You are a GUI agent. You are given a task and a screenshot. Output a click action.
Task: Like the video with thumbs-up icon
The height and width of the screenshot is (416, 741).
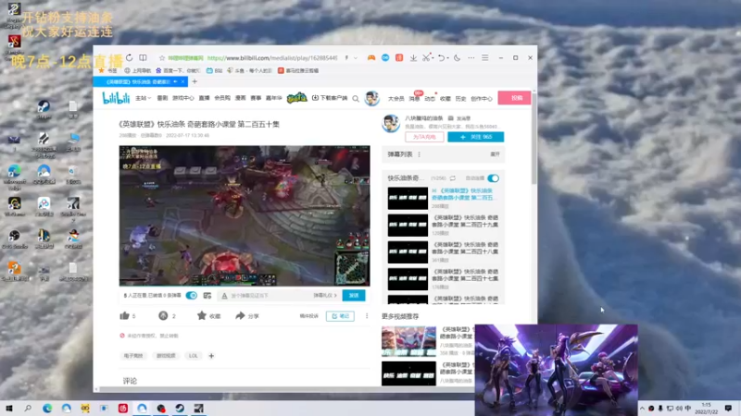(124, 315)
